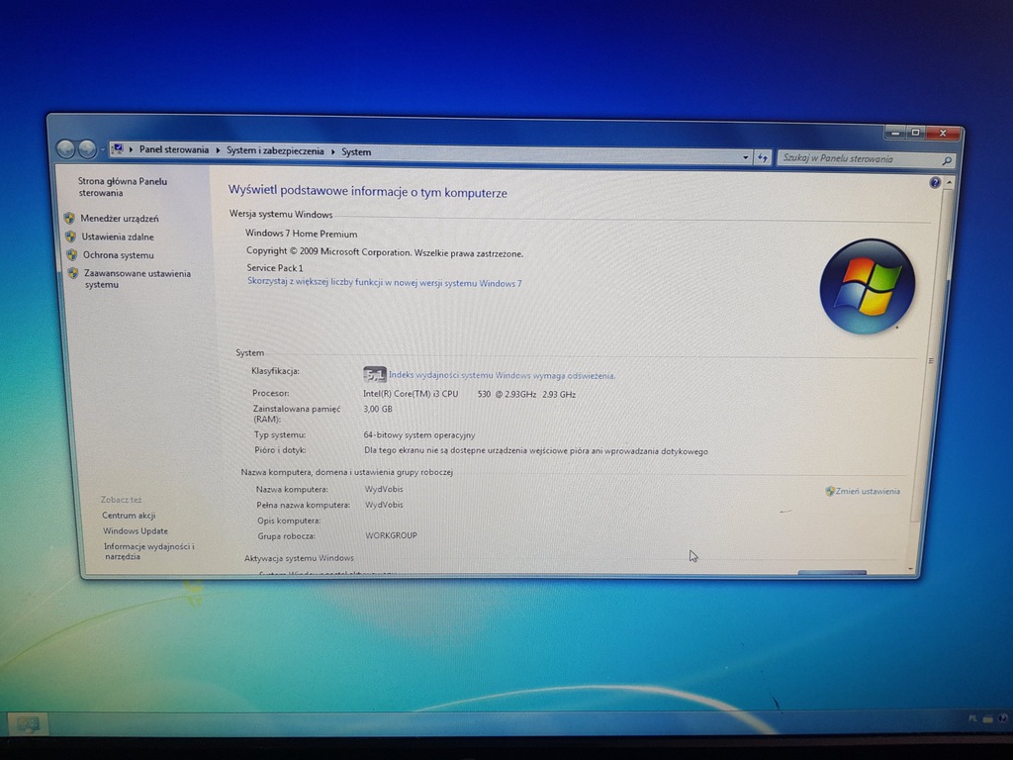The height and width of the screenshot is (760, 1013).
Task: Open Ustawienia zdalne link
Action: pyautogui.click(x=118, y=237)
